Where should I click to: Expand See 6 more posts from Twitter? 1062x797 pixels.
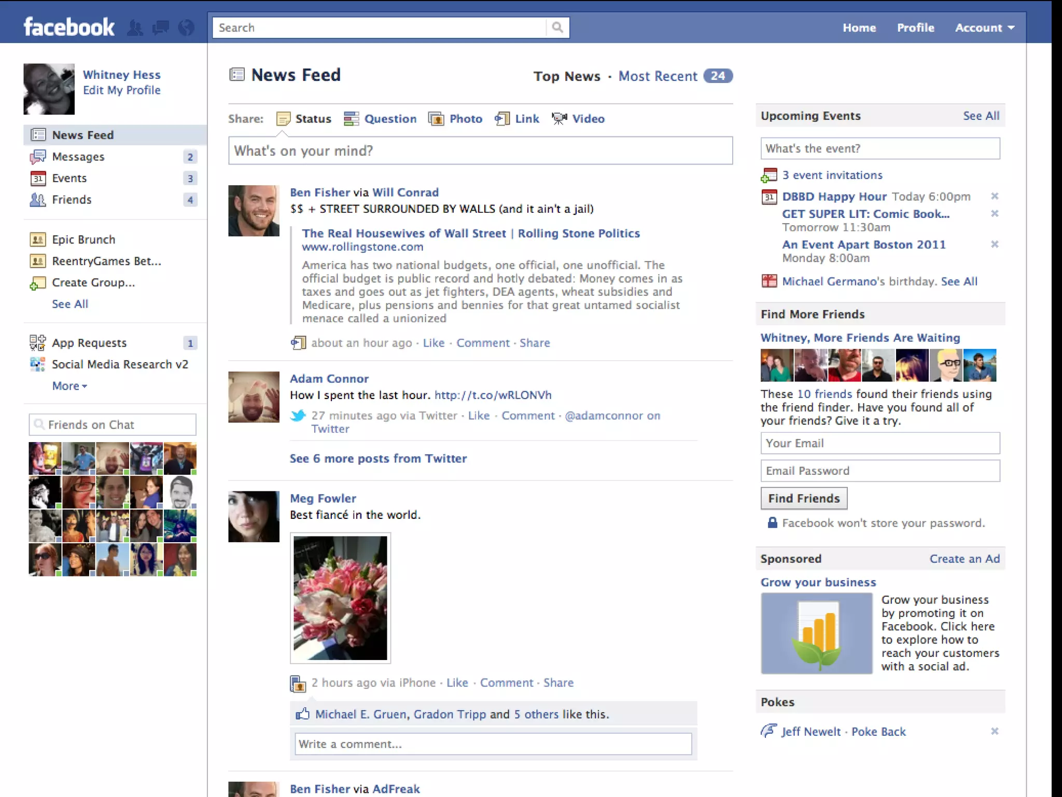click(378, 459)
